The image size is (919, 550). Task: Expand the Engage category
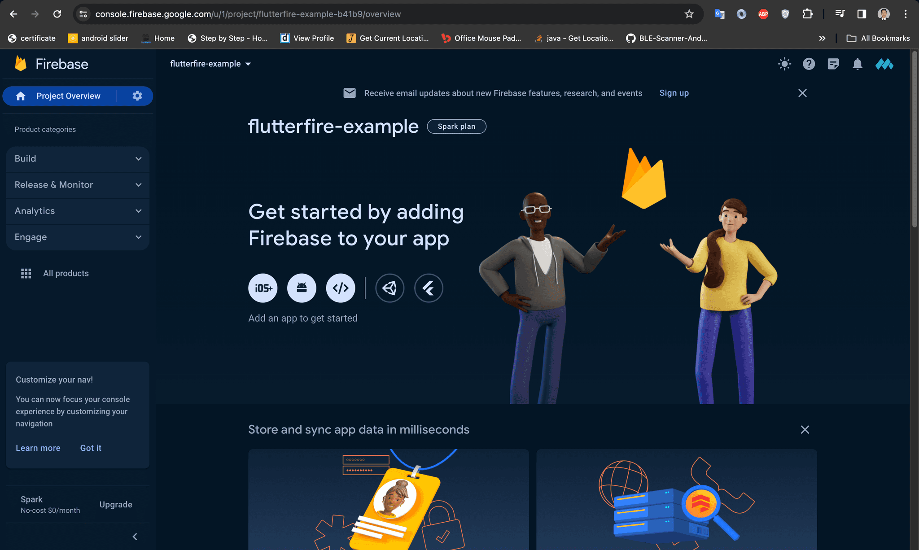click(x=78, y=237)
